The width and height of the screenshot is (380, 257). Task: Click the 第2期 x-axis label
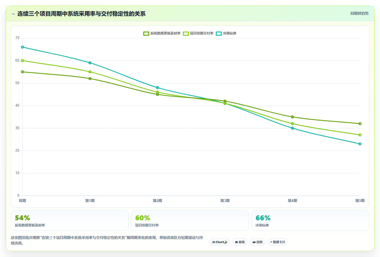[x=158, y=201]
